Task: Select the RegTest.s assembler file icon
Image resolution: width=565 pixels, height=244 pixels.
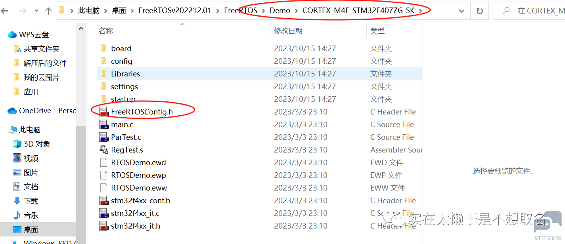Action: (x=104, y=150)
